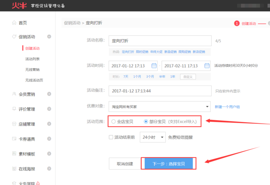Click 下一步：选择宝贝 button
Screen dimensions: 270x185
click(x=169, y=164)
